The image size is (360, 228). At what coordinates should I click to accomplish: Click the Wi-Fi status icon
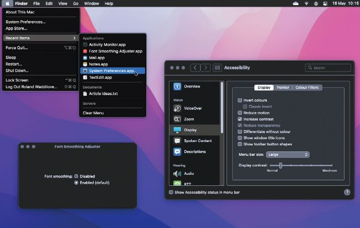(306, 3)
